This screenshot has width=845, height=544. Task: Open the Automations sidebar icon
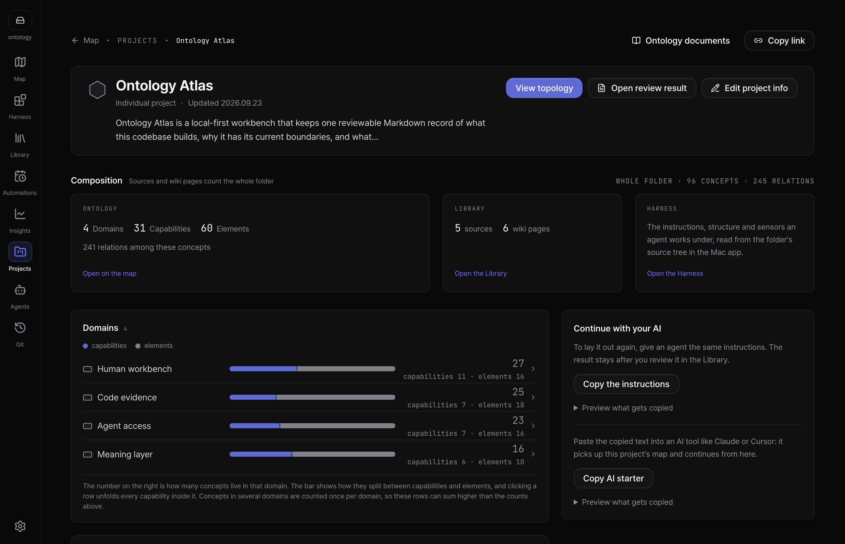pos(20,176)
